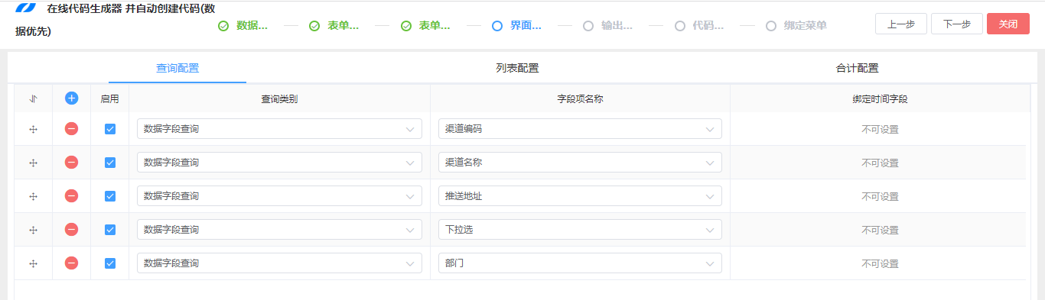The image size is (1045, 300).
Task: Remove the 部门 row with minus icon
Action: (x=71, y=263)
